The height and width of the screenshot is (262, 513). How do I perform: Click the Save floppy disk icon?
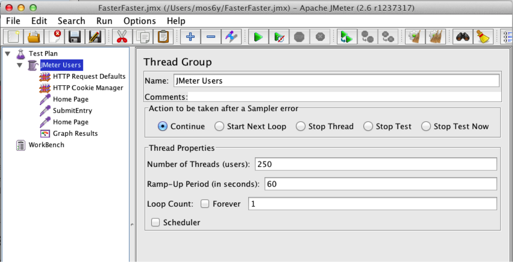[x=75, y=37]
